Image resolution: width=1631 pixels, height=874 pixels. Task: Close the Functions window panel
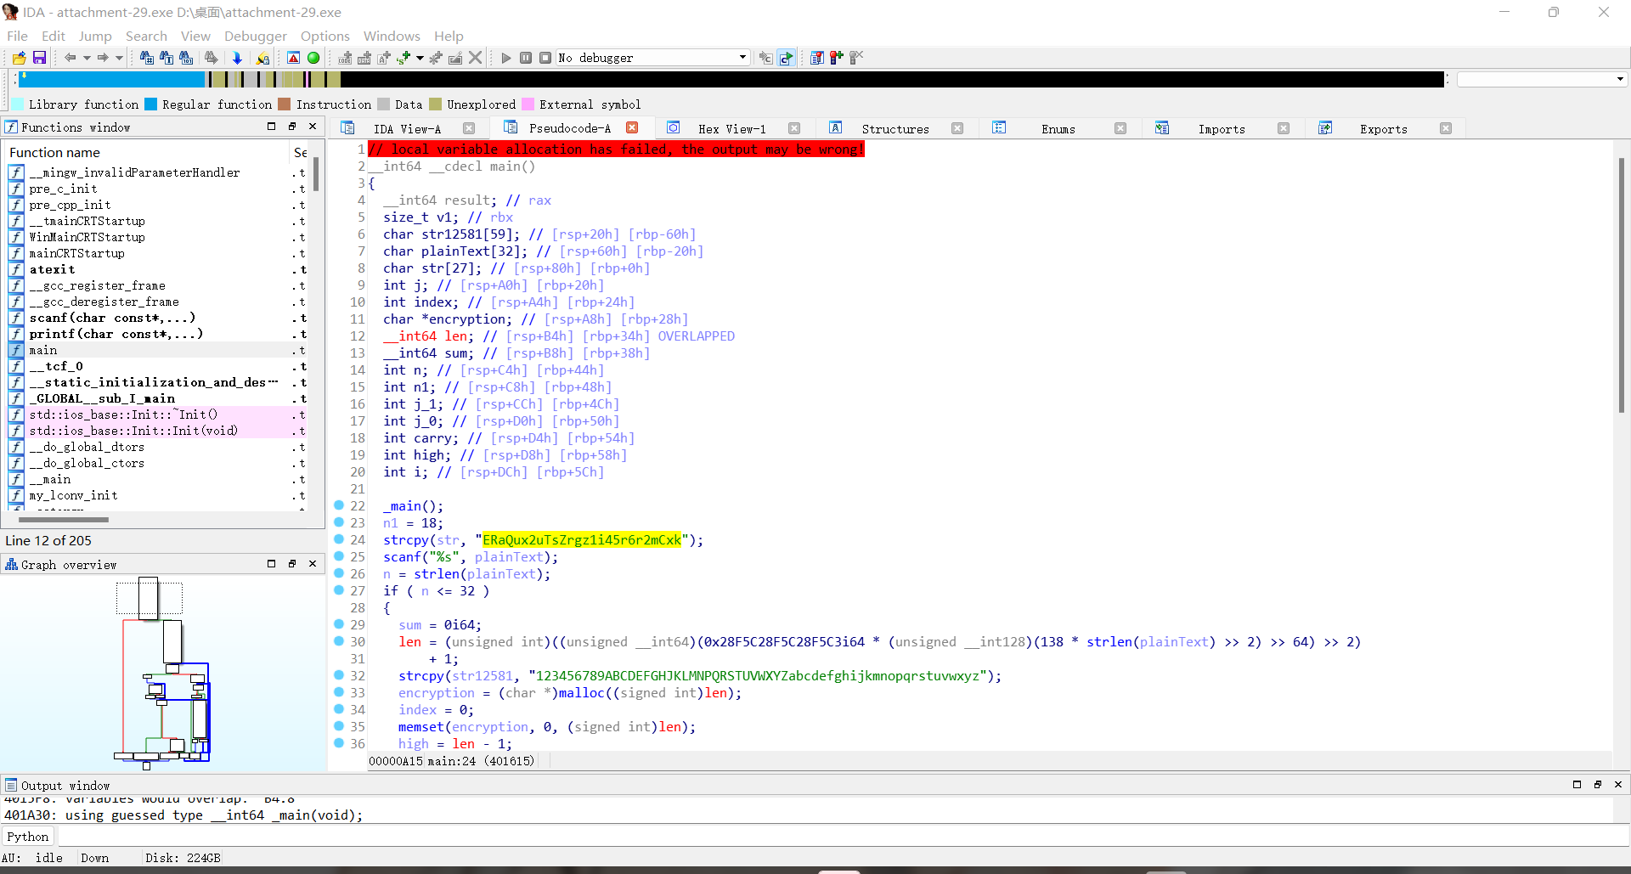[313, 127]
